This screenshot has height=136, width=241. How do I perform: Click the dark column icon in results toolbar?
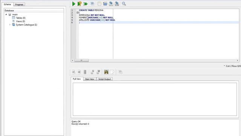pos(85,72)
